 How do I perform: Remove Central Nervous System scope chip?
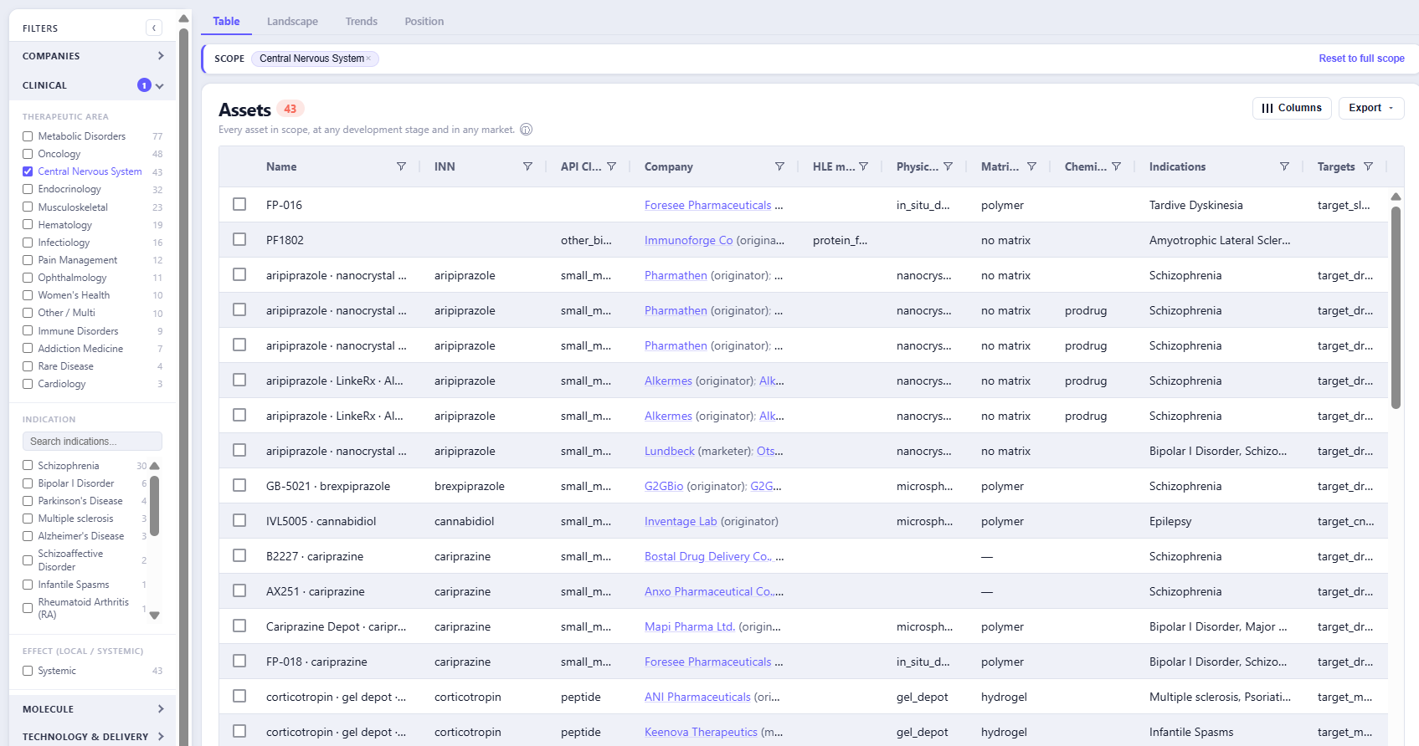[368, 59]
